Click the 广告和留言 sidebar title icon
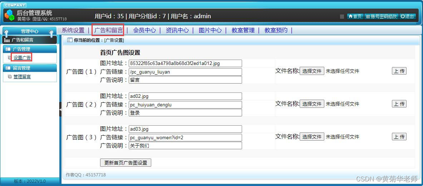423x186 pixels. [7, 40]
